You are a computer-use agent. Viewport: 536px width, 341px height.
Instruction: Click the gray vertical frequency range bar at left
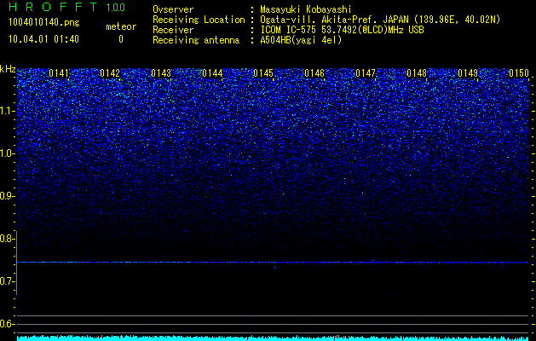17,263
